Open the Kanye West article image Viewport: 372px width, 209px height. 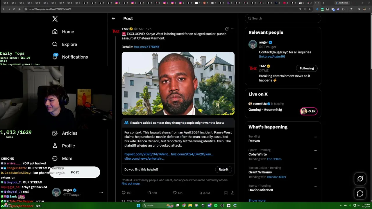[x=178, y=84]
